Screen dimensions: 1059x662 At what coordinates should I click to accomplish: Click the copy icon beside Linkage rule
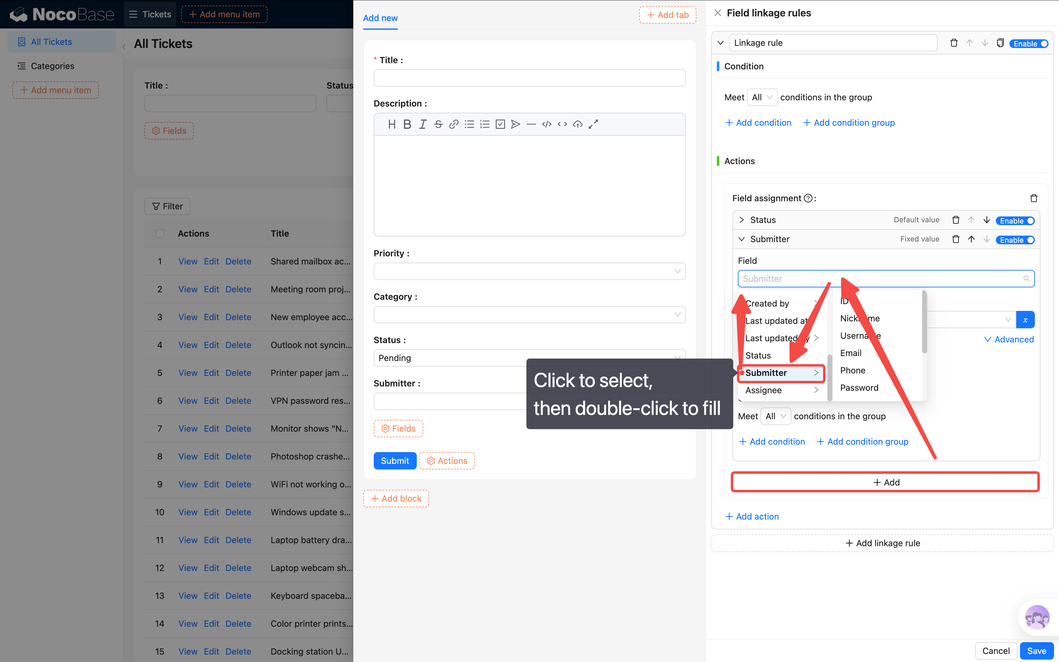pyautogui.click(x=1000, y=43)
